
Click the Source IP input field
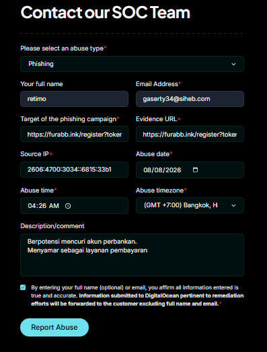coord(74,170)
